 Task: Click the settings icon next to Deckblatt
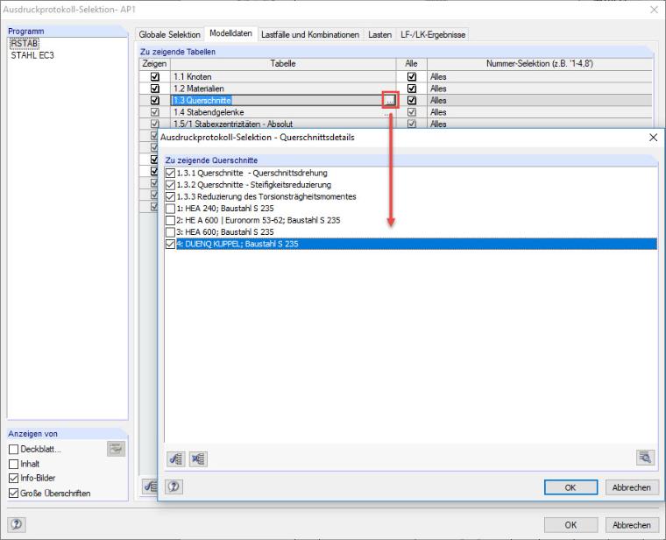pos(116,449)
